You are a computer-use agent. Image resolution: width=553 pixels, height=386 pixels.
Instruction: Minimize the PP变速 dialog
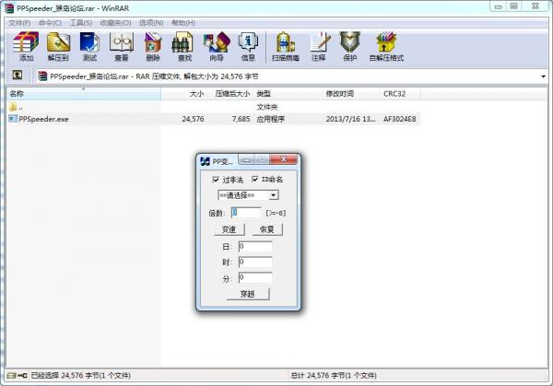click(x=246, y=159)
